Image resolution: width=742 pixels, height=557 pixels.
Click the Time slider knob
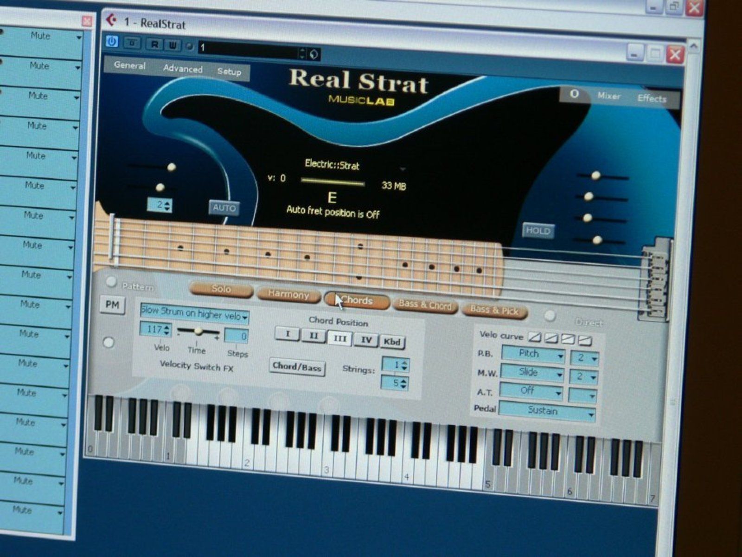point(198,331)
